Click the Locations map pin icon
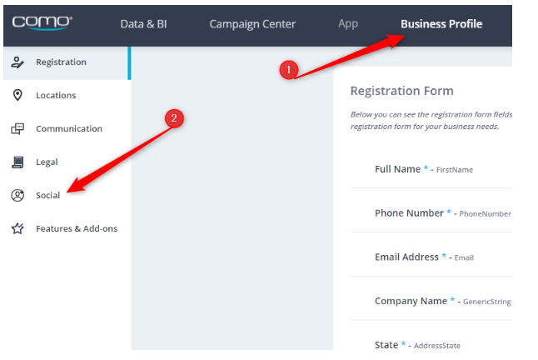Screen dimensions: 538x360 [x=17, y=95]
